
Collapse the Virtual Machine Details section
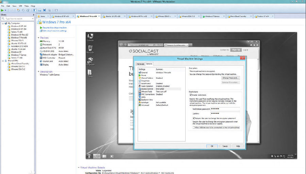[79, 167]
